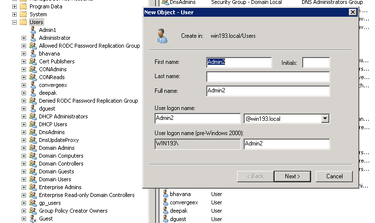Select Enterprise Read-only Domain Controllers in tree

[87, 195]
